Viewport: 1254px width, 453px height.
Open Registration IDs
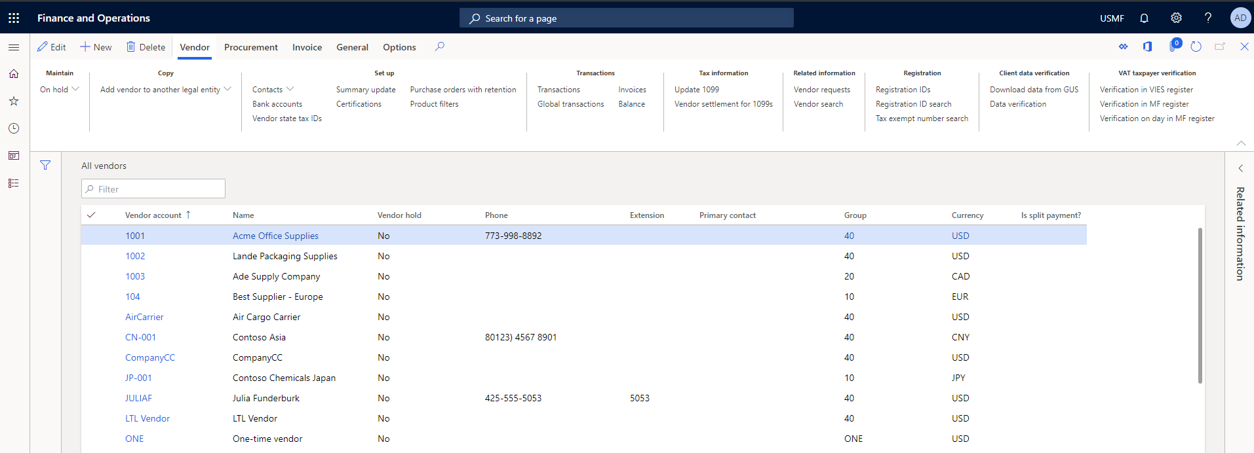903,90
